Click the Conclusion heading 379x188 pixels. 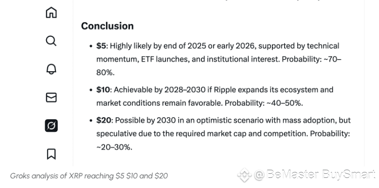[108, 26]
